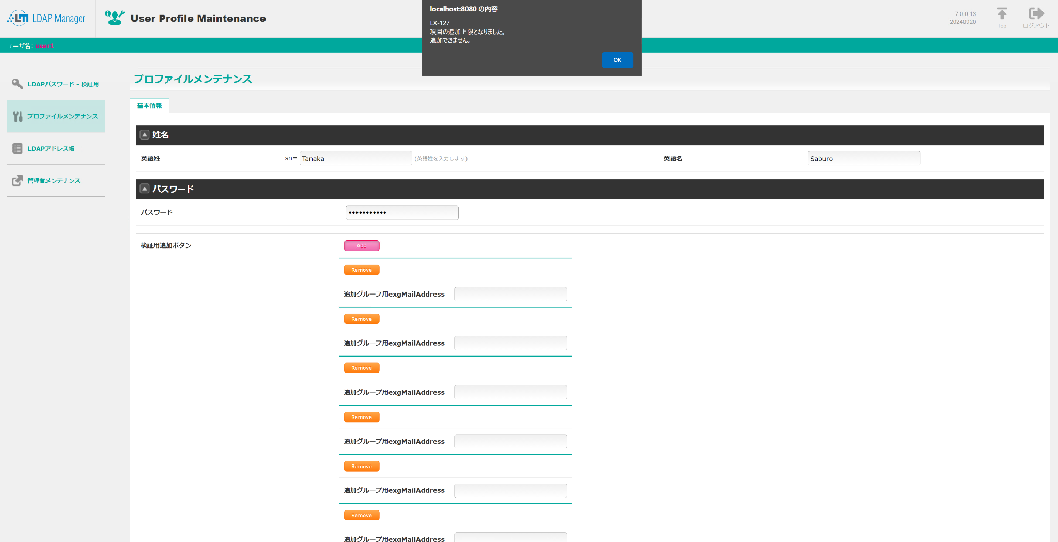Screen dimensions: 1058x542
Task: Focus the first exgMailAddress input field
Action: pyautogui.click(x=510, y=294)
